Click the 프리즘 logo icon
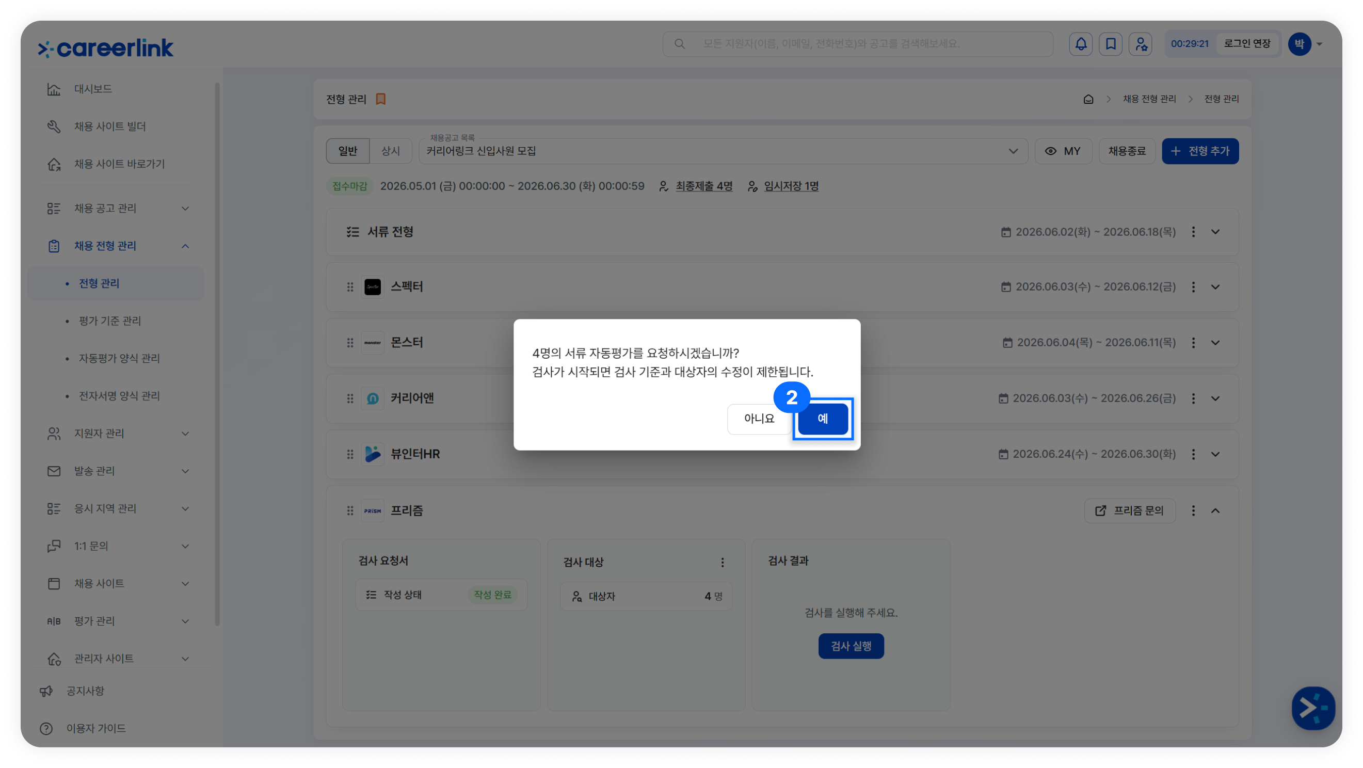This screenshot has width=1363, height=768. click(373, 511)
